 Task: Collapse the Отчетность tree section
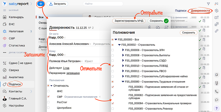pos(51,86)
